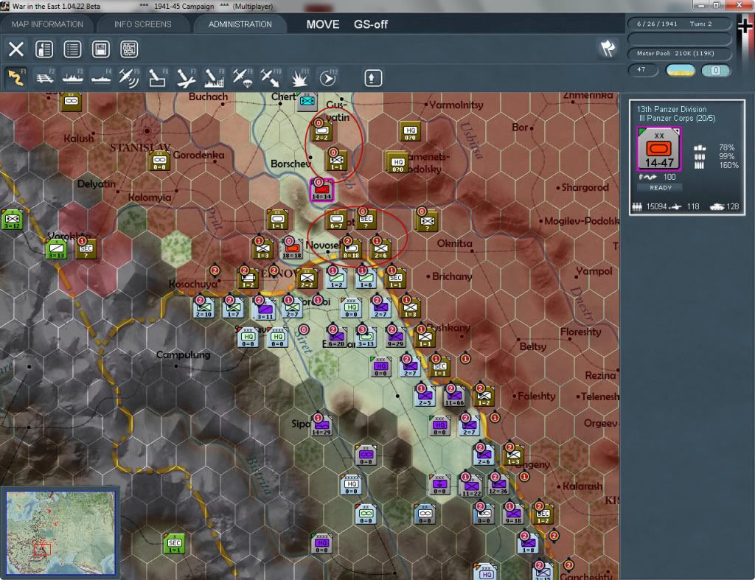Screen dimensions: 755x580
Task: Select the highlighted 14=14 panzer unit on the map
Action: (x=321, y=190)
